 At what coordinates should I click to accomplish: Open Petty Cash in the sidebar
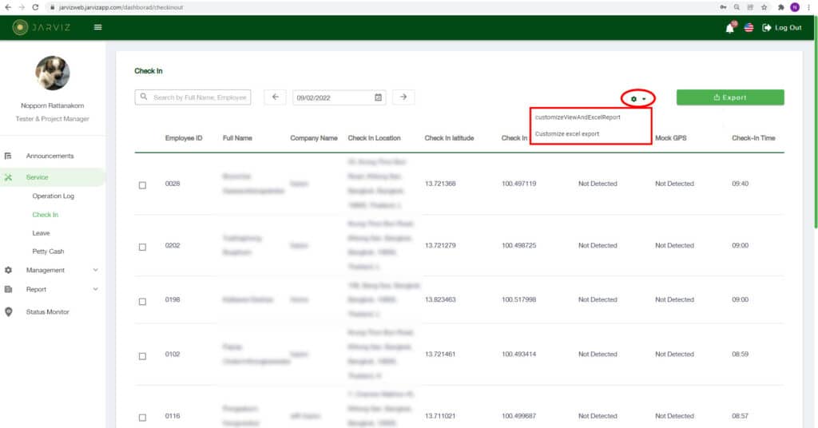pyautogui.click(x=48, y=252)
